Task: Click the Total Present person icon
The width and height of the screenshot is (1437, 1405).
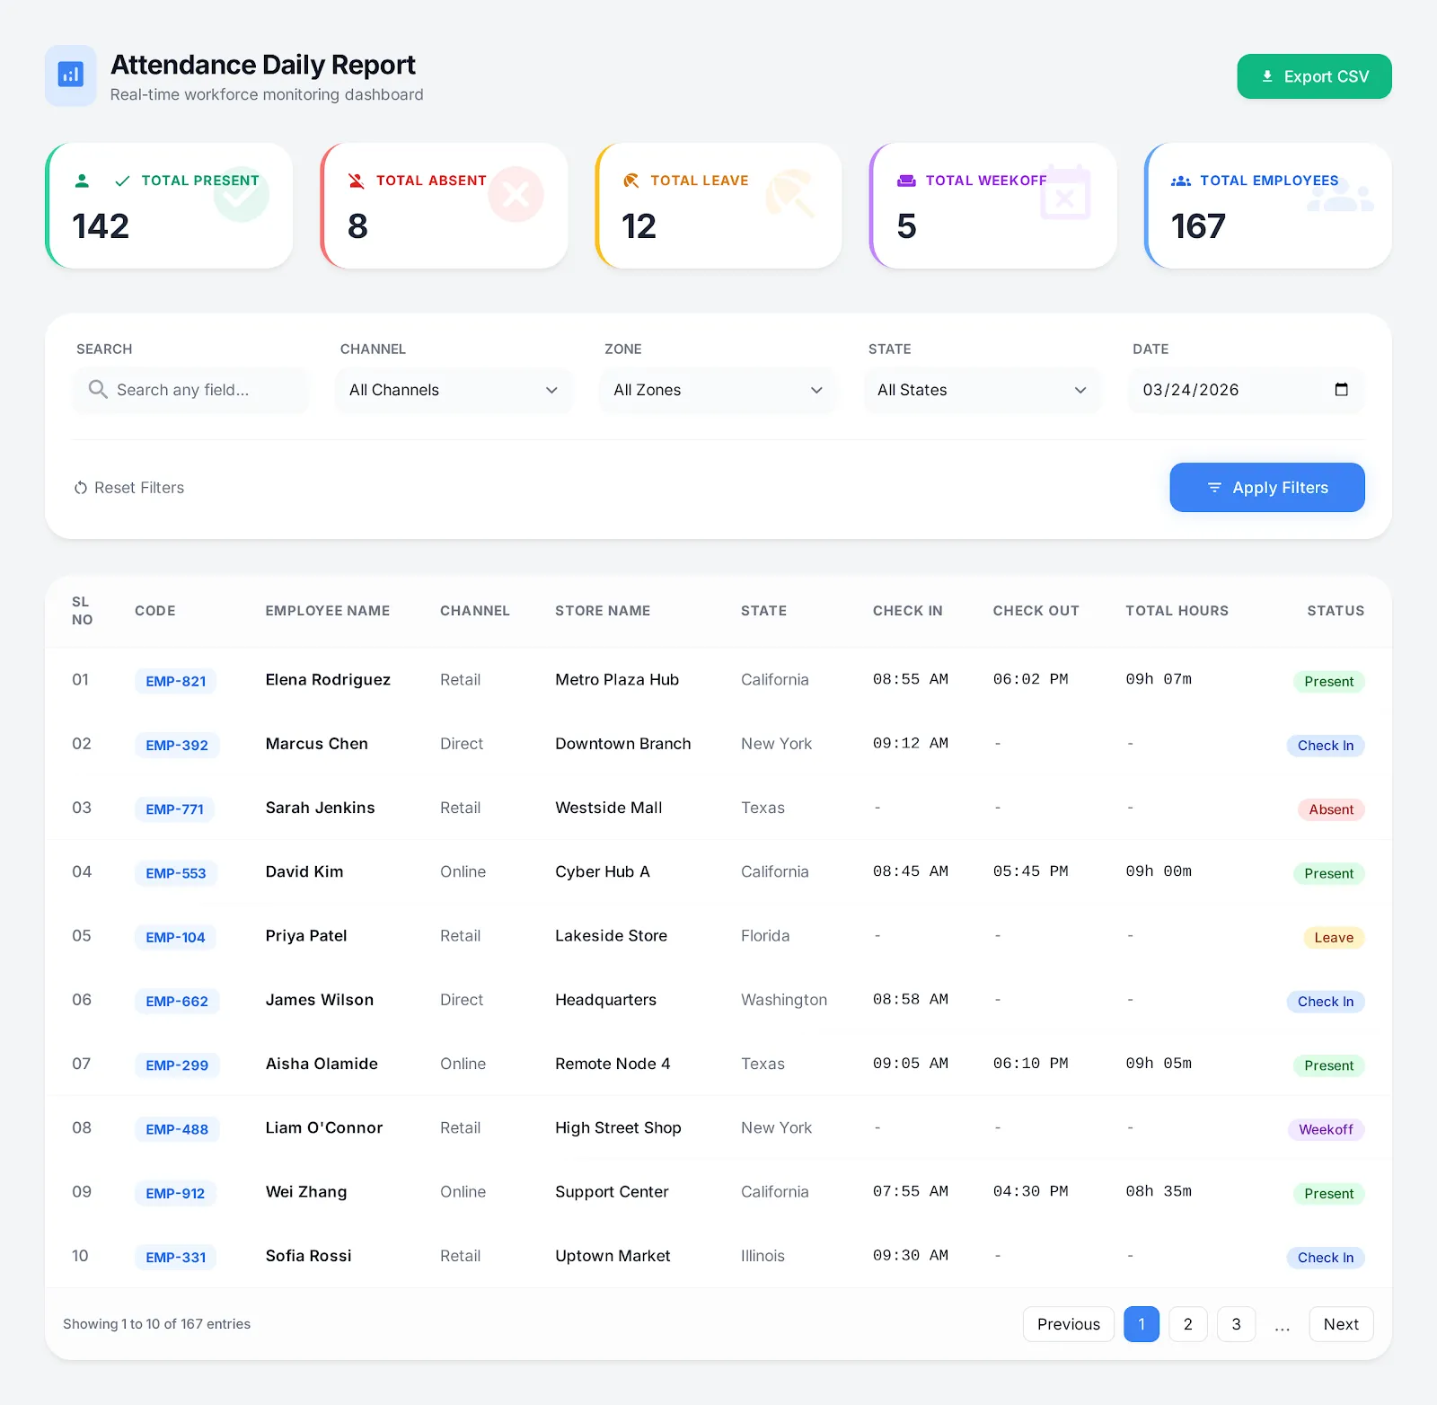Action: click(82, 181)
